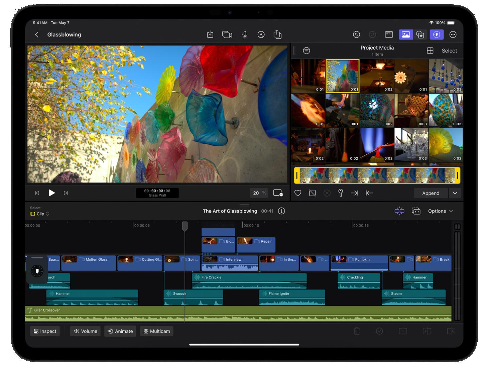
Task: Toggle timeline snapping
Action: click(x=399, y=211)
